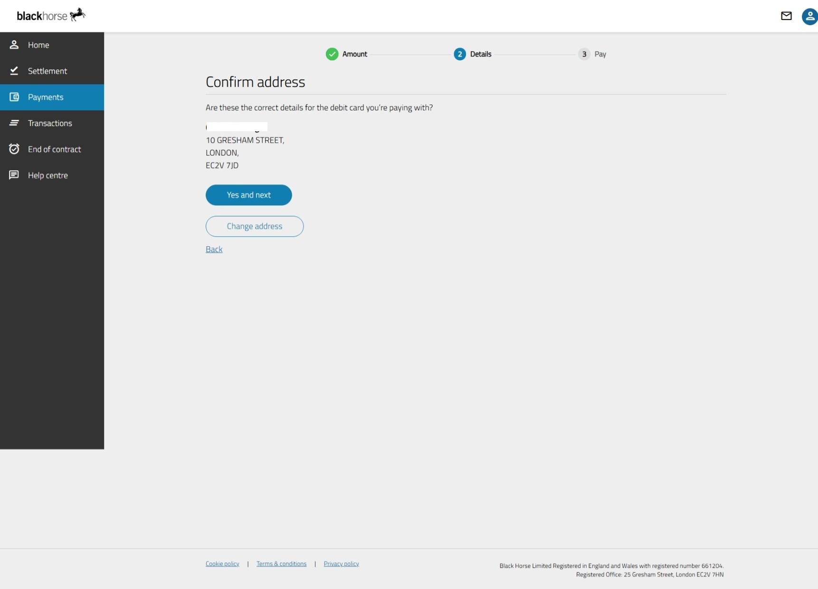
Task: Click the debit card details question text
Action: click(319, 108)
